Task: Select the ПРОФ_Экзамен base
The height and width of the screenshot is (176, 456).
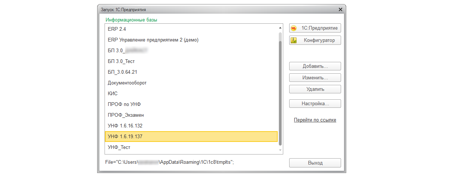Action: click(x=191, y=115)
